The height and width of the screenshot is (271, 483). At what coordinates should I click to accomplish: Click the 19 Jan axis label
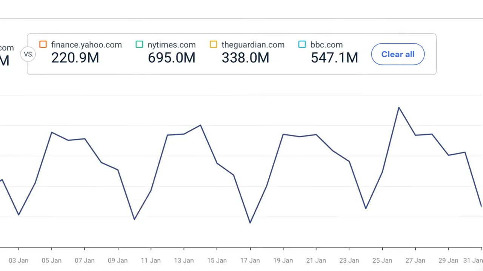tap(283, 260)
